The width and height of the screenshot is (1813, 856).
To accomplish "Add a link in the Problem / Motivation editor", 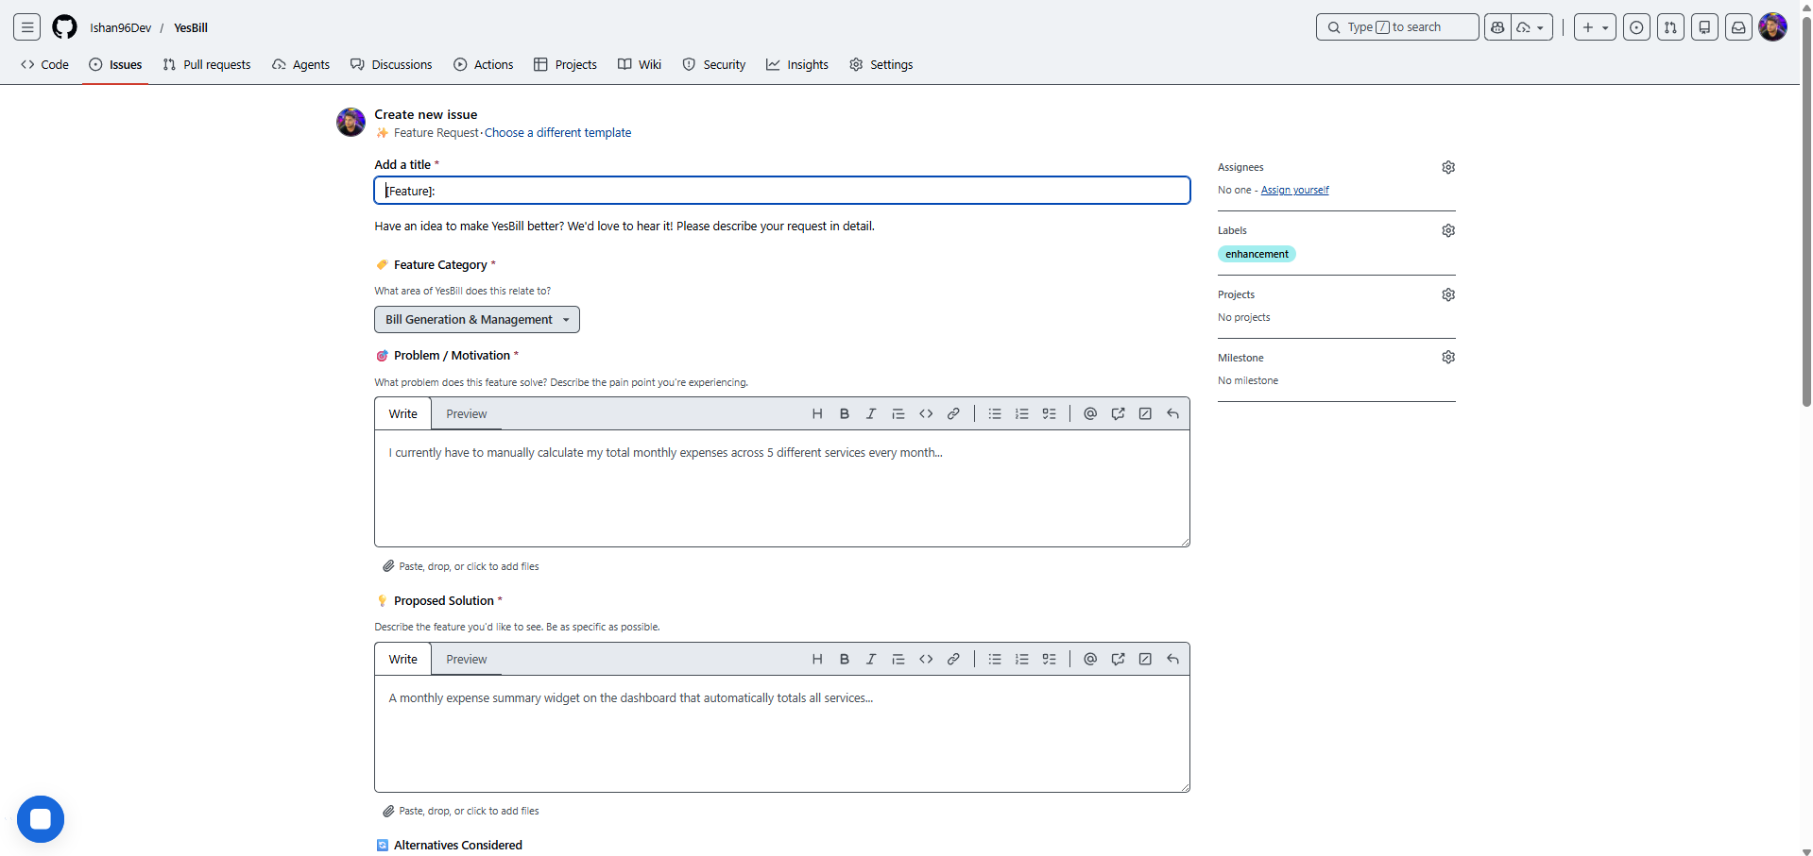I will (953, 413).
